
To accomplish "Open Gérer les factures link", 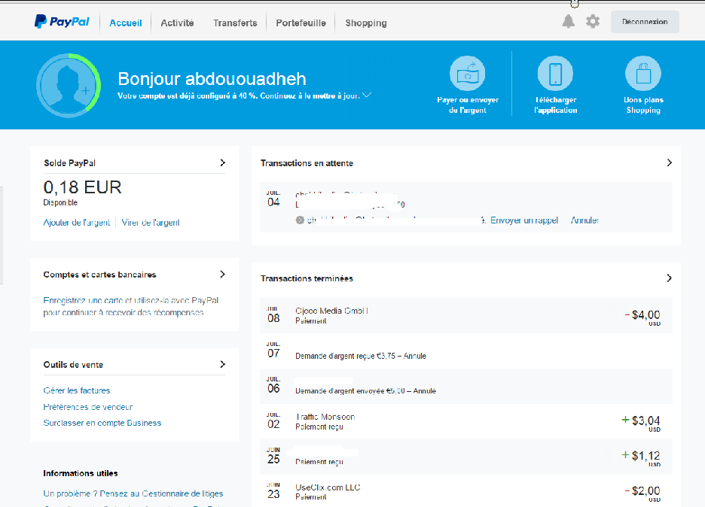I will pyautogui.click(x=76, y=390).
